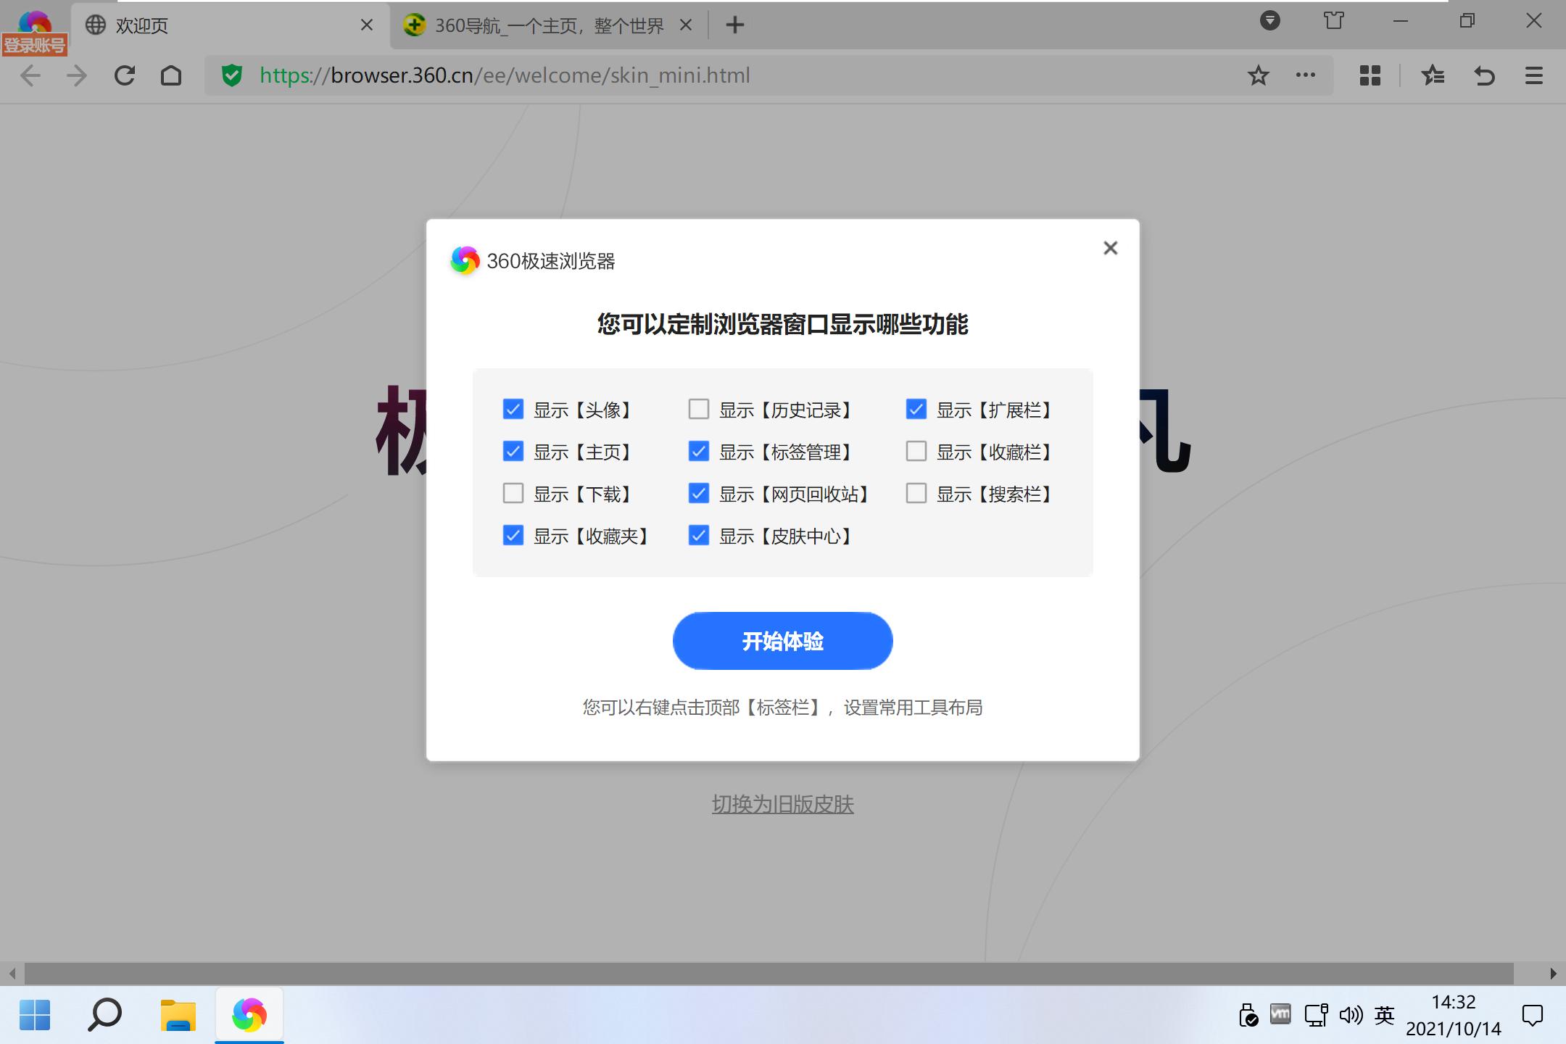
Task: Reload the page with the refresh icon
Action: point(125,75)
